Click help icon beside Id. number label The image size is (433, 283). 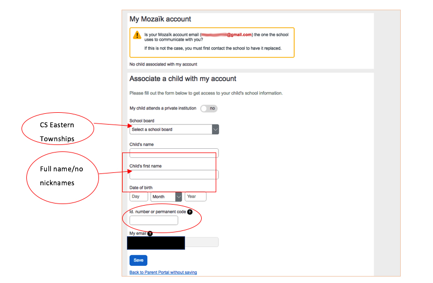[190, 212]
